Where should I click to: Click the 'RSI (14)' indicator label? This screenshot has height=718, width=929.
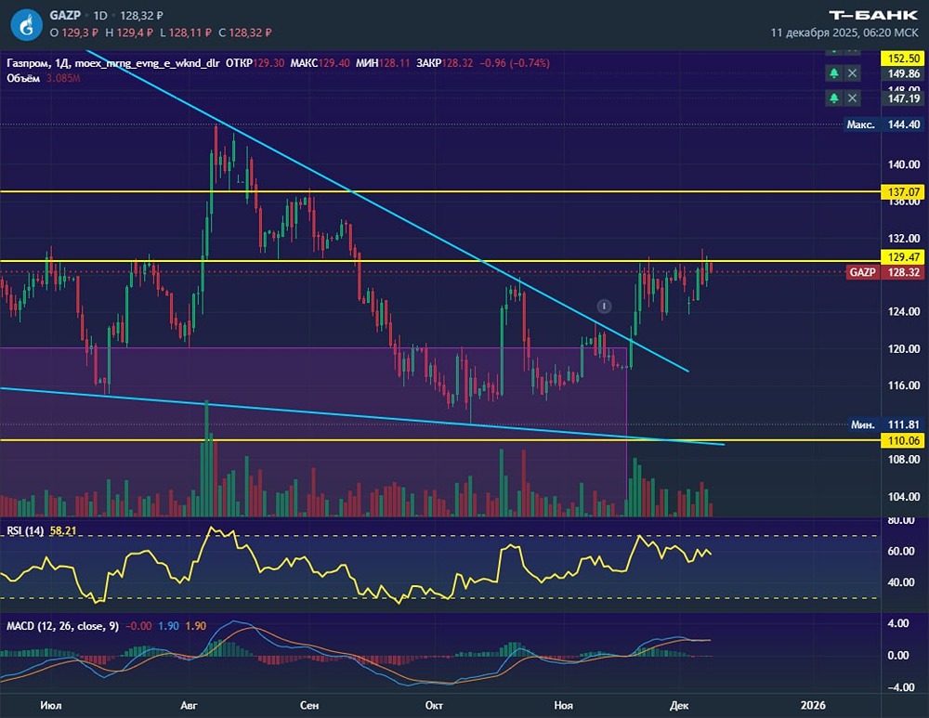pos(25,530)
